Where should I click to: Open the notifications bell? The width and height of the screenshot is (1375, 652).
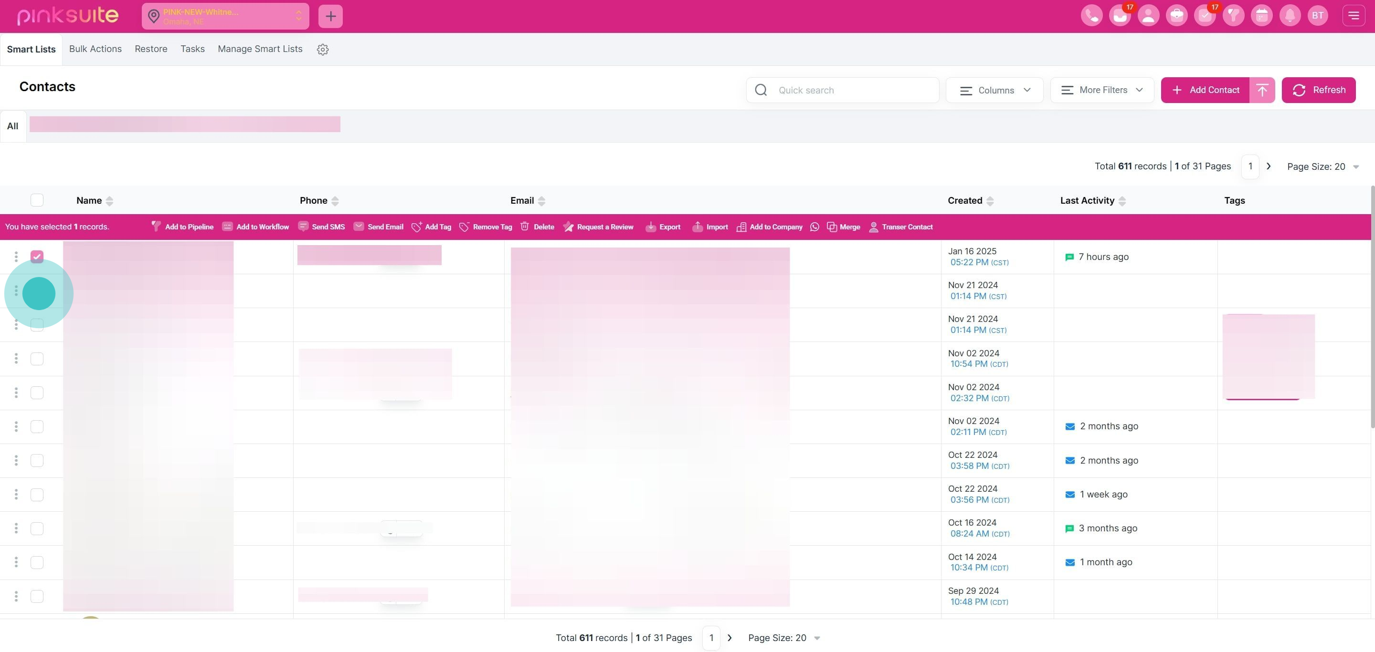(1290, 15)
